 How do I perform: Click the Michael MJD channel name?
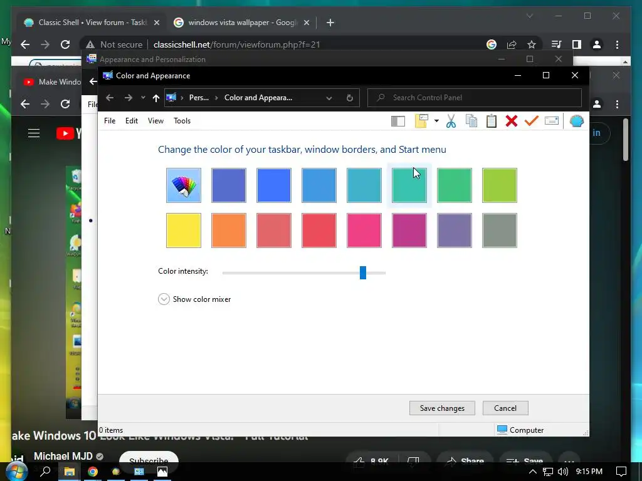(63, 456)
